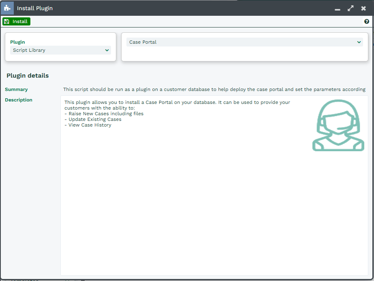Image resolution: width=374 pixels, height=281 pixels.
Task: Maximize the Install Plugin window
Action: pos(350,8)
